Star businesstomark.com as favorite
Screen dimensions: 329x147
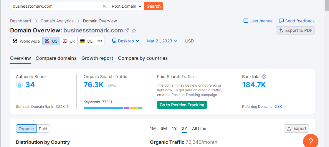(134, 31)
